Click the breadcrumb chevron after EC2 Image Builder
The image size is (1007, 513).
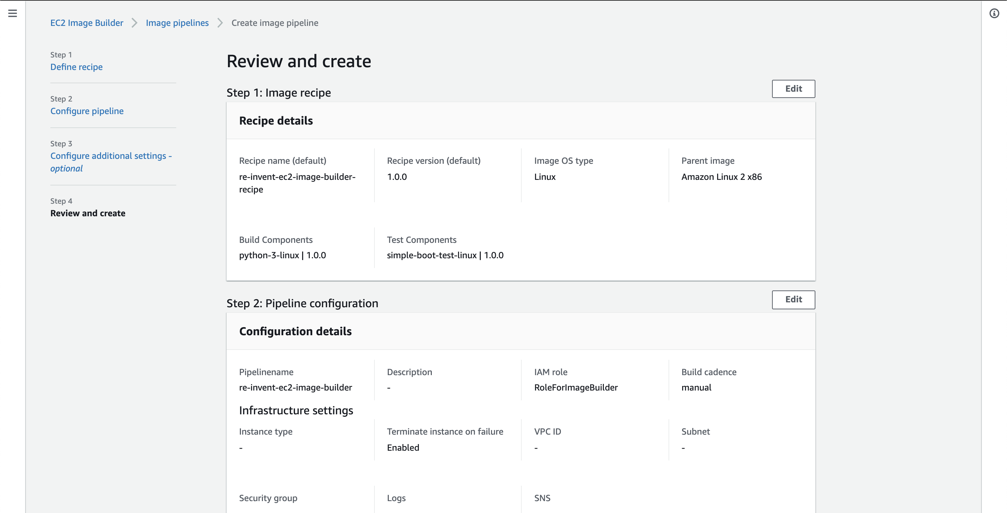[x=135, y=23]
